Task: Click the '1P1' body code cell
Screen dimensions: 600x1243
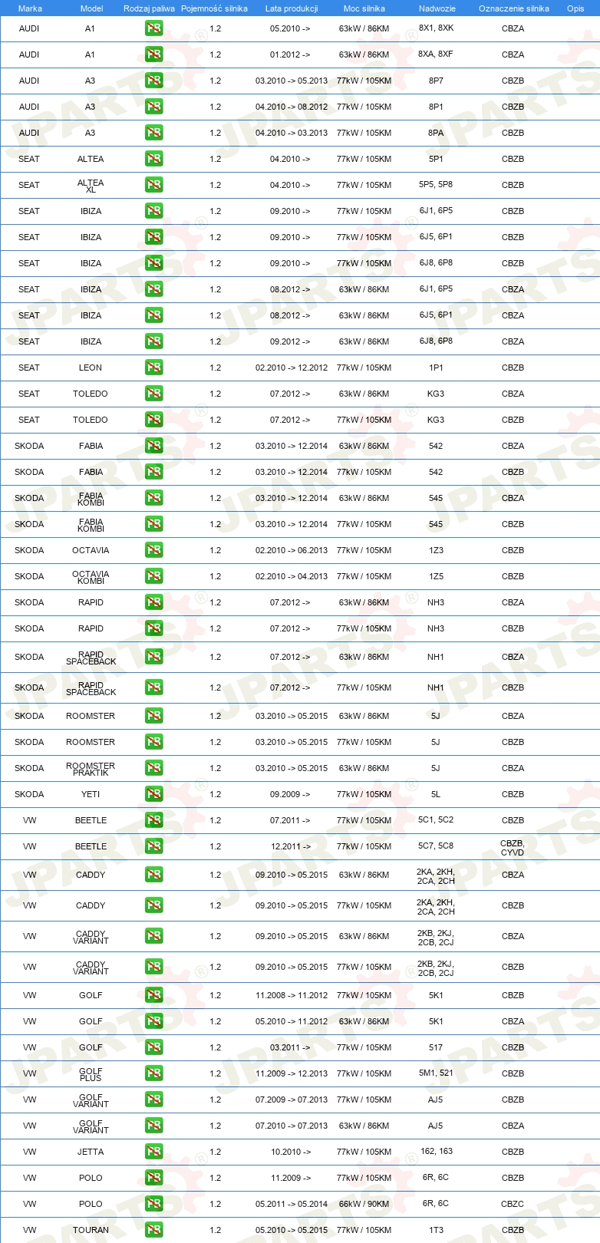Action: pos(436,368)
